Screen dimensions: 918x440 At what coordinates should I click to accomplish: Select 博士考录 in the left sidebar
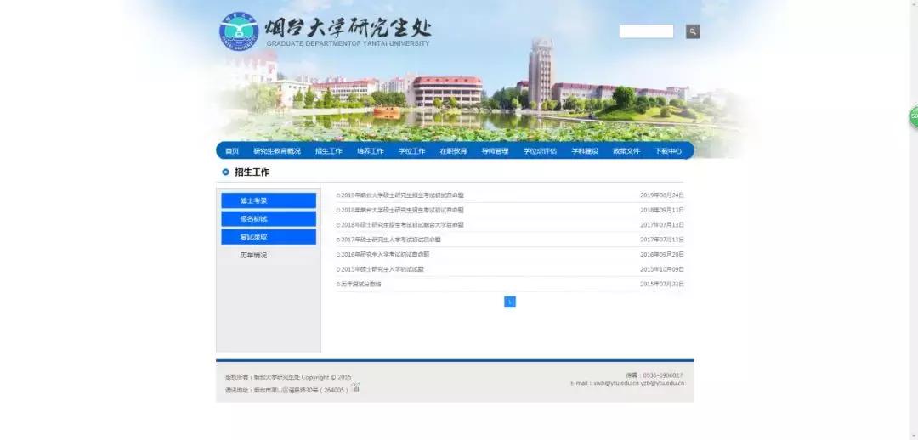269,200
